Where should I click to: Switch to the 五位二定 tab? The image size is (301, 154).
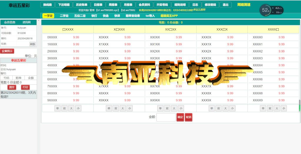tap(80, 16)
